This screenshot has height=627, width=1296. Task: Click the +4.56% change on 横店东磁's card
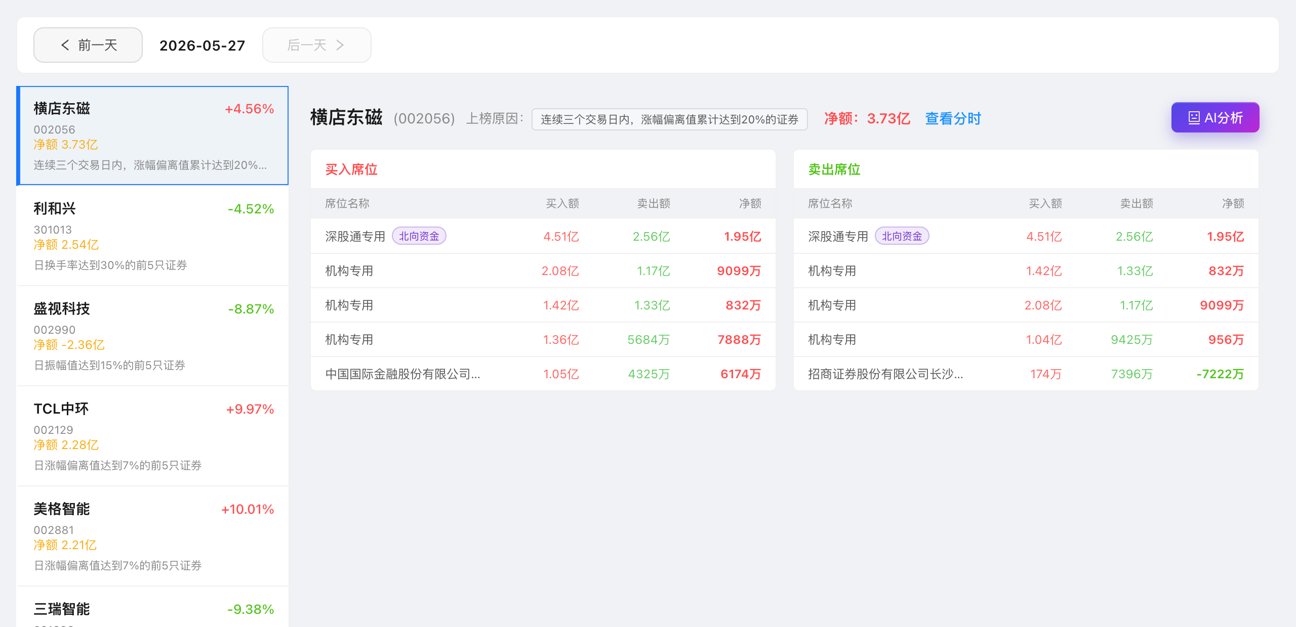tap(249, 109)
